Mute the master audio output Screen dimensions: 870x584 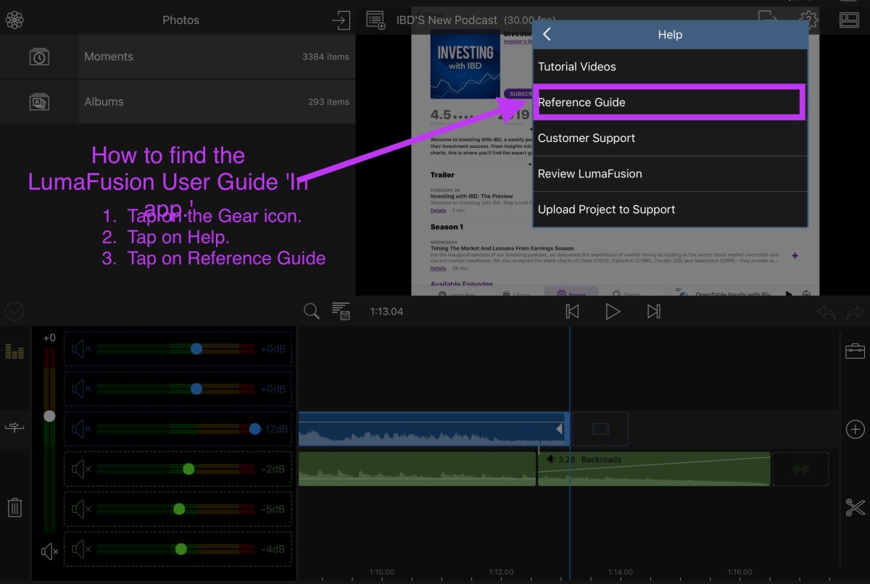pyautogui.click(x=49, y=552)
